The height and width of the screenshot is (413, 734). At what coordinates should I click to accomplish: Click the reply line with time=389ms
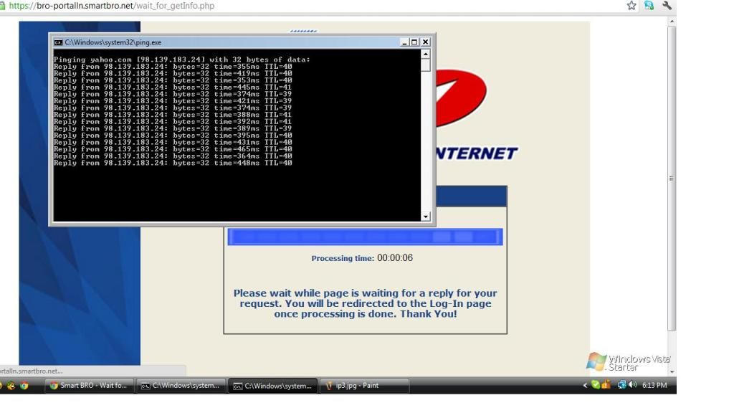173,128
